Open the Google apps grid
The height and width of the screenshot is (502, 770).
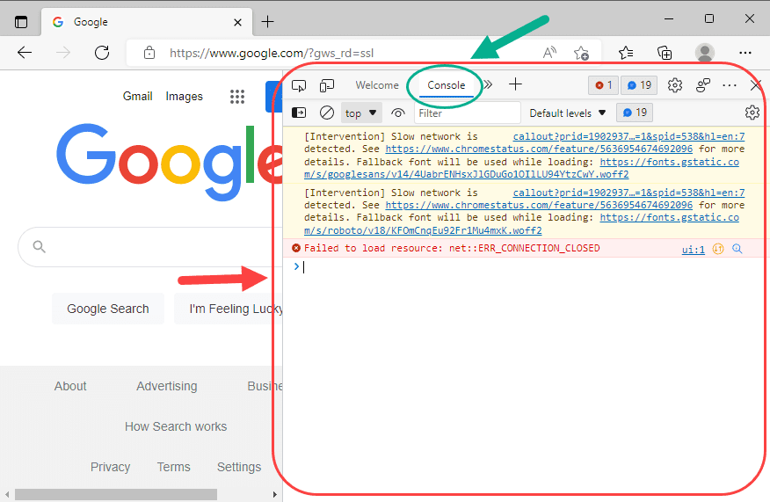(x=237, y=97)
